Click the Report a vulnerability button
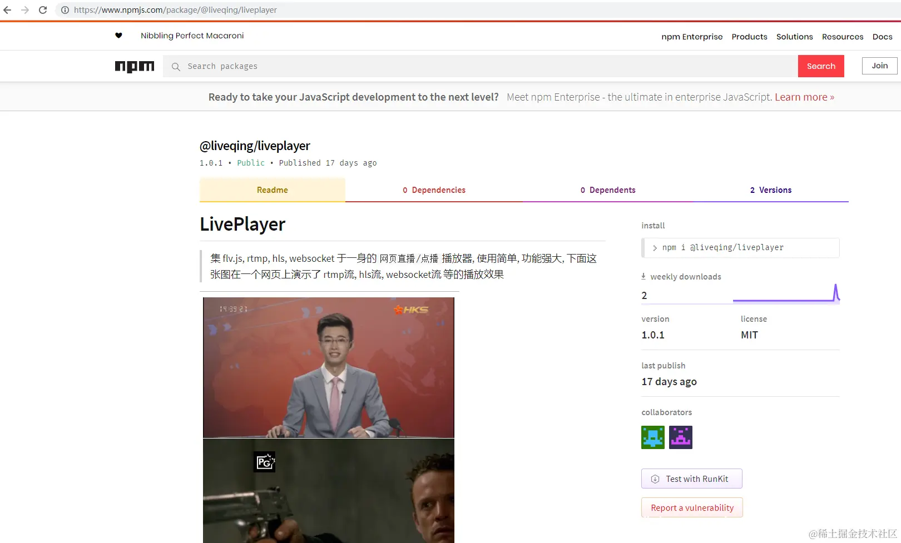The image size is (901, 543). (x=692, y=508)
